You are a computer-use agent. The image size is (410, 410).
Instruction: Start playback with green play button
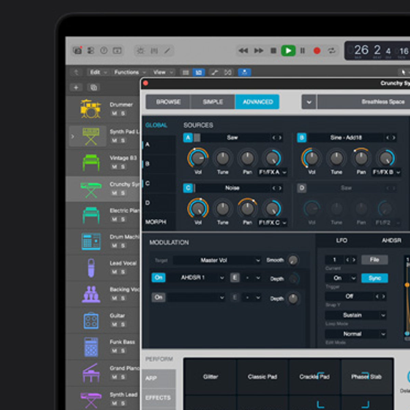288,51
